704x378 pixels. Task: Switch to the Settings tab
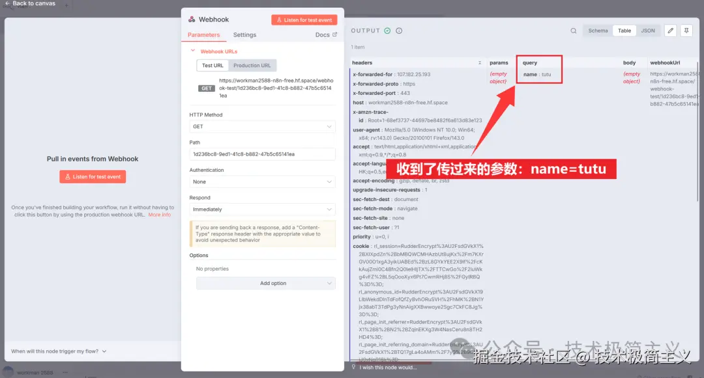coord(244,34)
